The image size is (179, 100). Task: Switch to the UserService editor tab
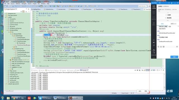click(x=61, y=9)
